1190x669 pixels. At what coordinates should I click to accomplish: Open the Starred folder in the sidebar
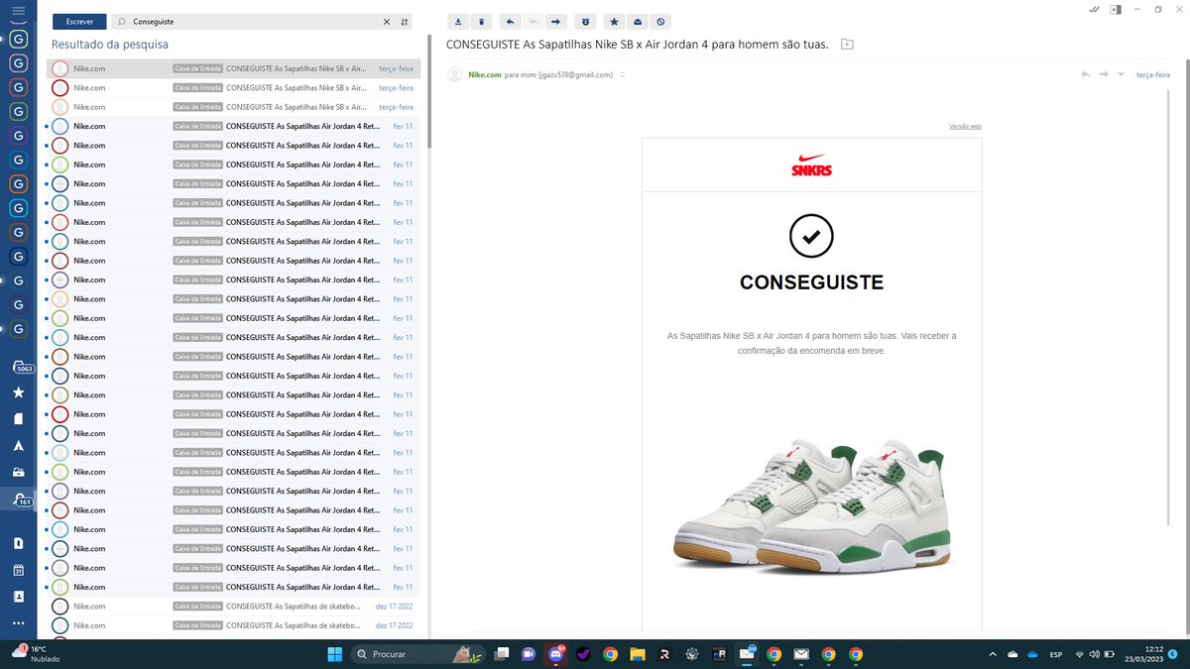pyautogui.click(x=18, y=392)
